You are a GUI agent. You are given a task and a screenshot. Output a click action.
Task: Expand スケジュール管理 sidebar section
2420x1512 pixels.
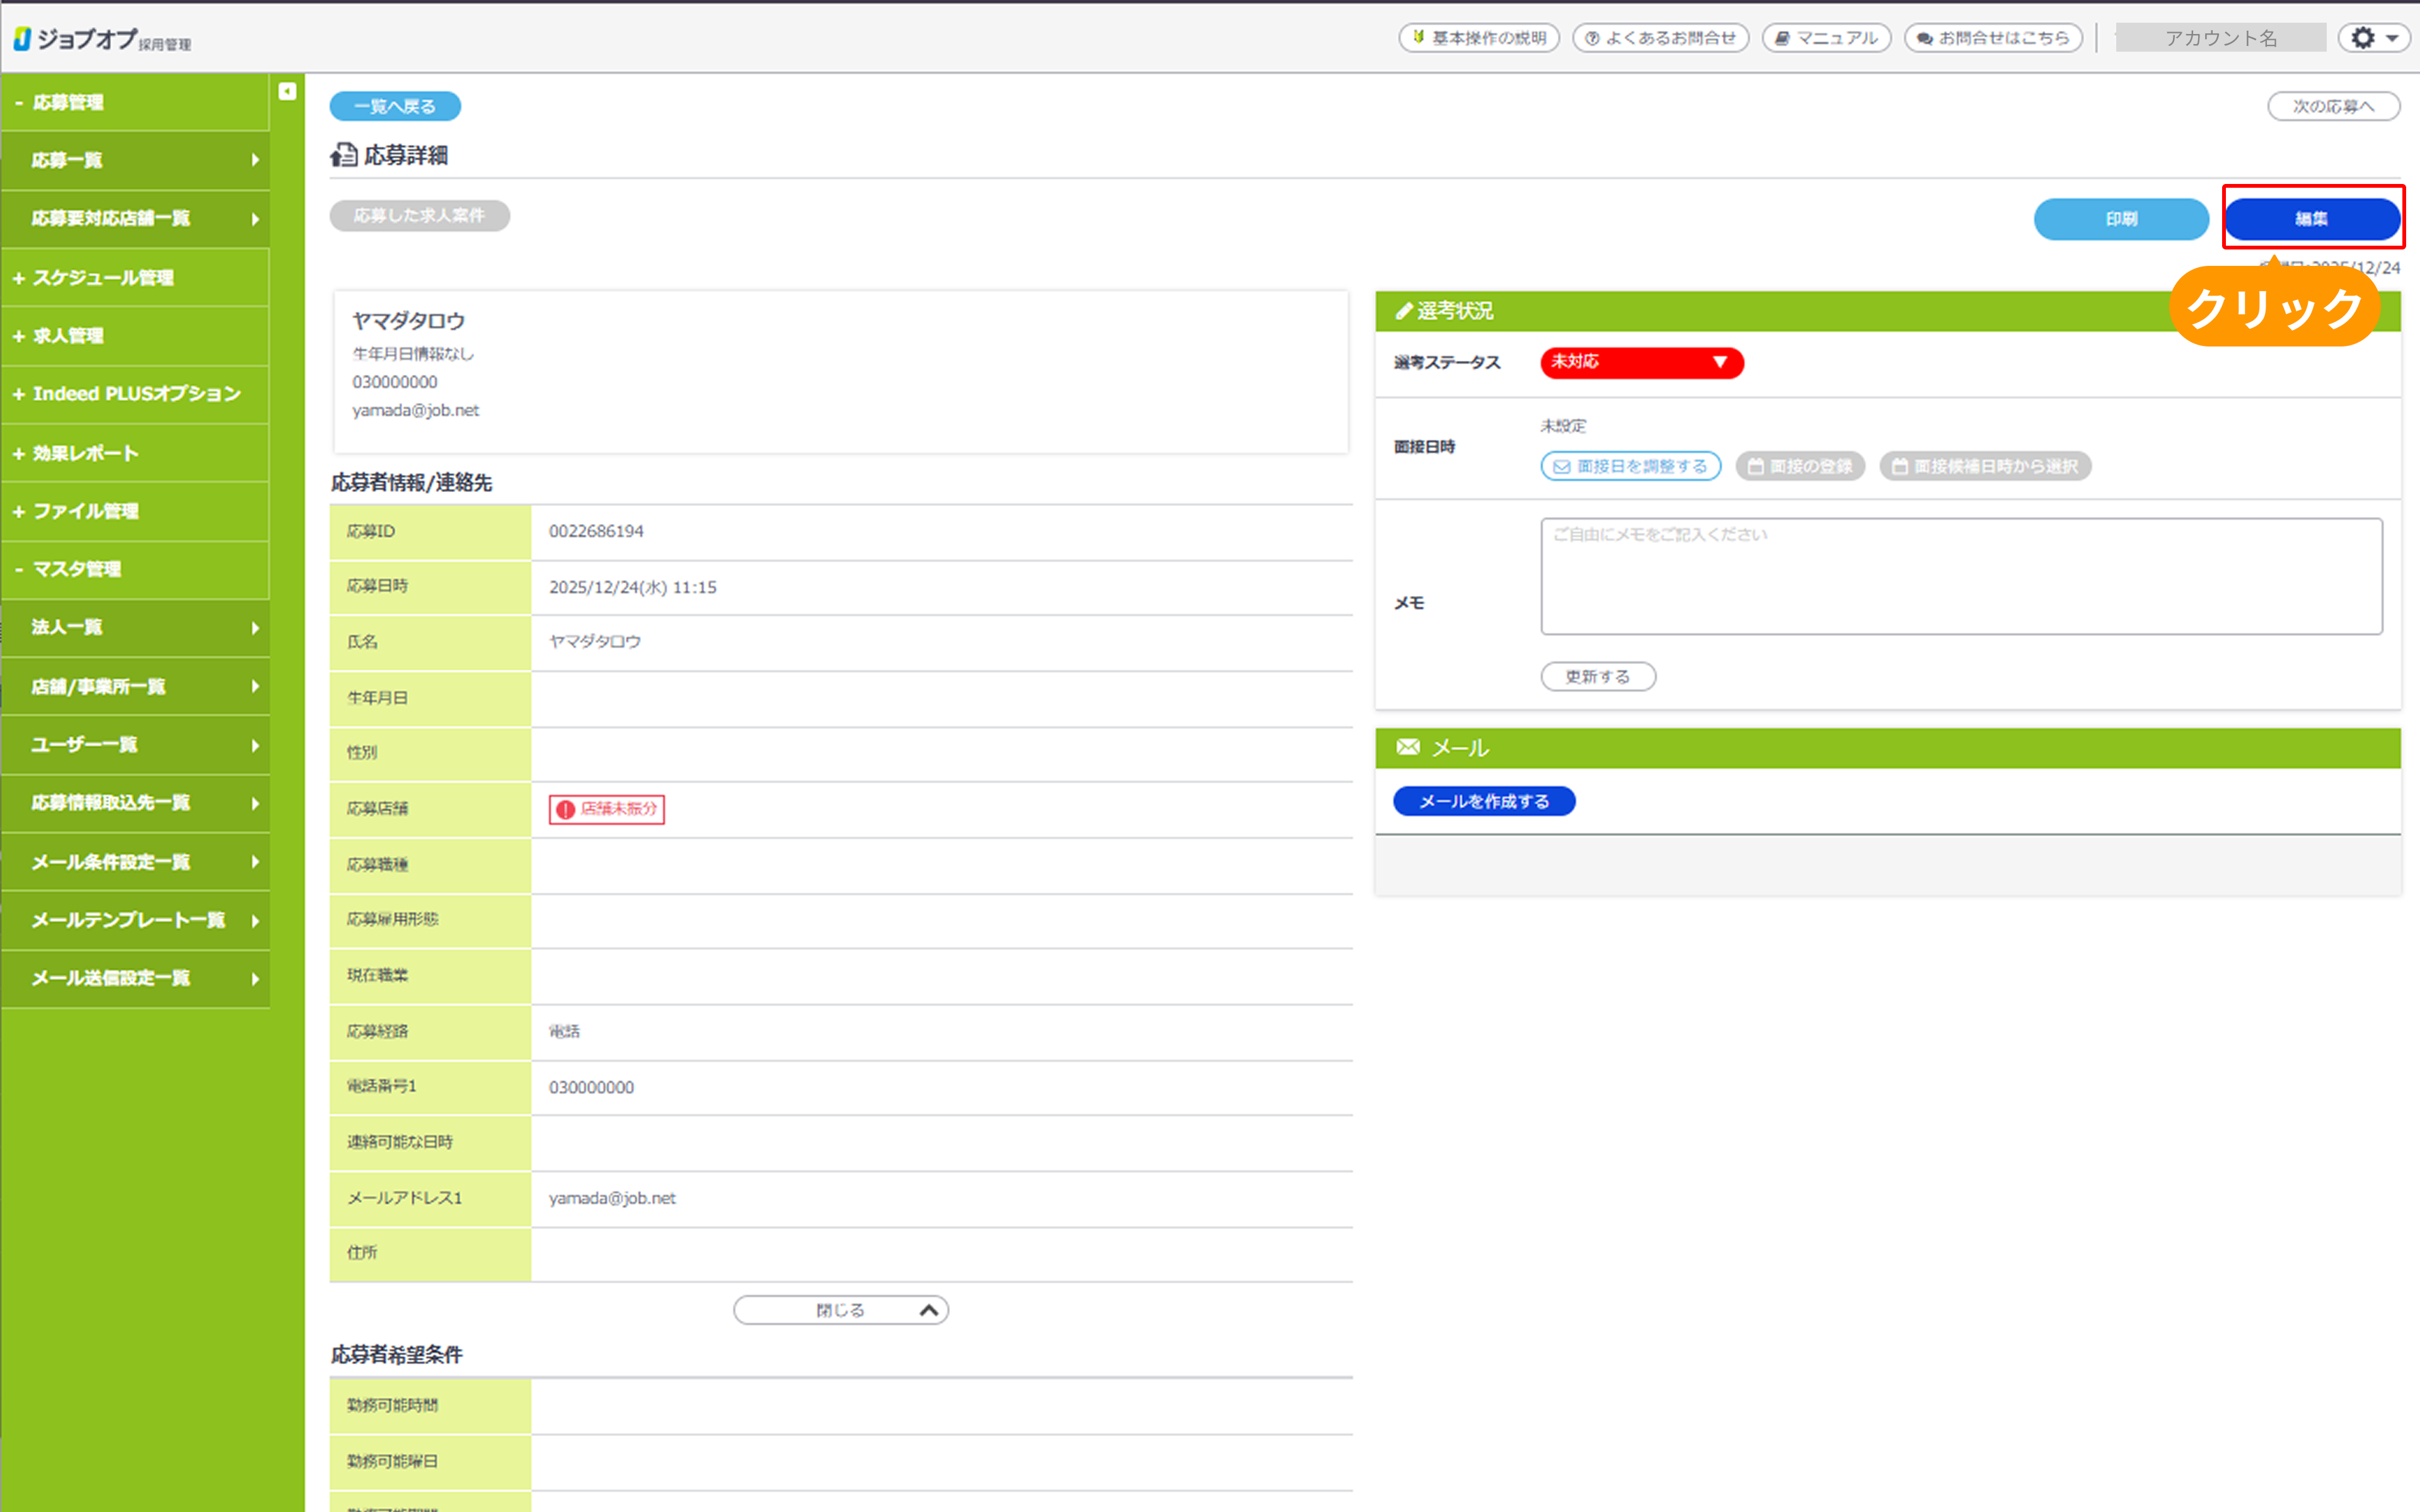point(103,278)
